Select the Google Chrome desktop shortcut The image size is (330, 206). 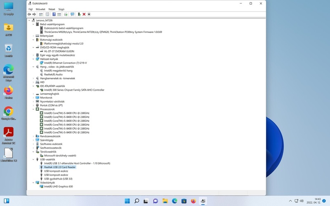click(9, 113)
